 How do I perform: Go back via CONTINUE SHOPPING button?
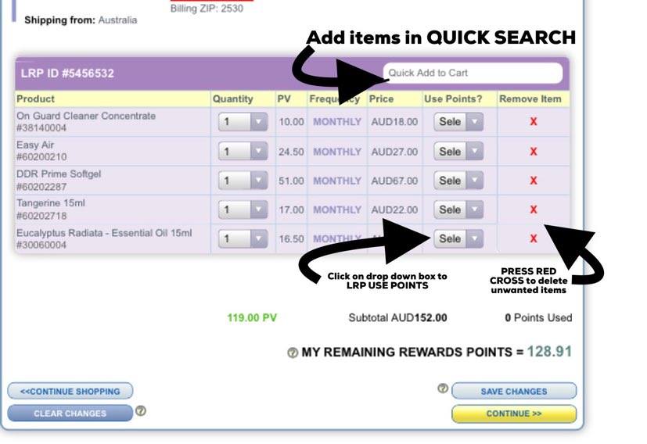click(70, 391)
